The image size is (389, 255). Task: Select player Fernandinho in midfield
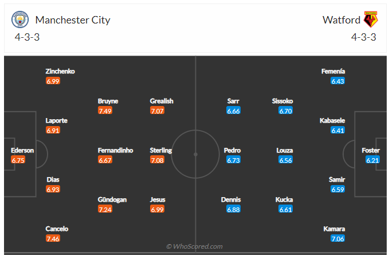[115, 151]
